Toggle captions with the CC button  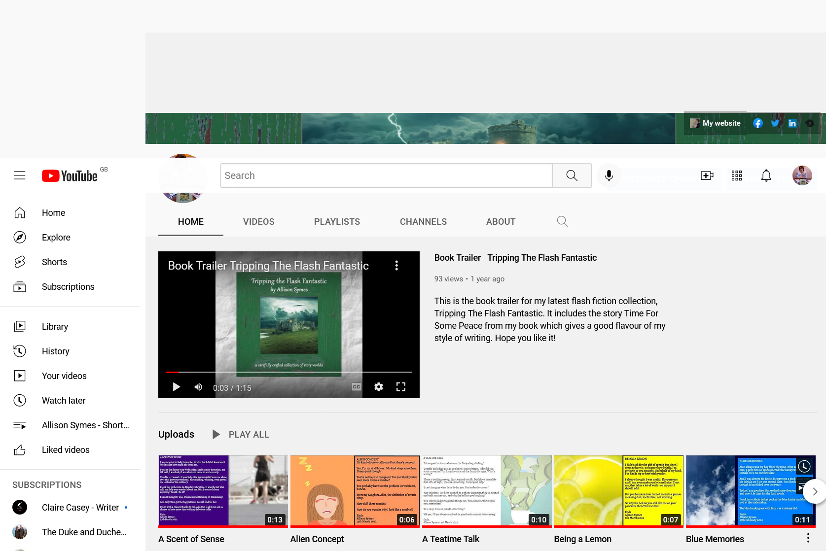tap(356, 386)
